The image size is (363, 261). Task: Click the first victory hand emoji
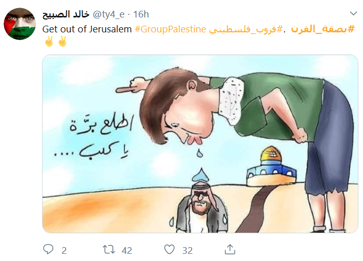pos(49,42)
